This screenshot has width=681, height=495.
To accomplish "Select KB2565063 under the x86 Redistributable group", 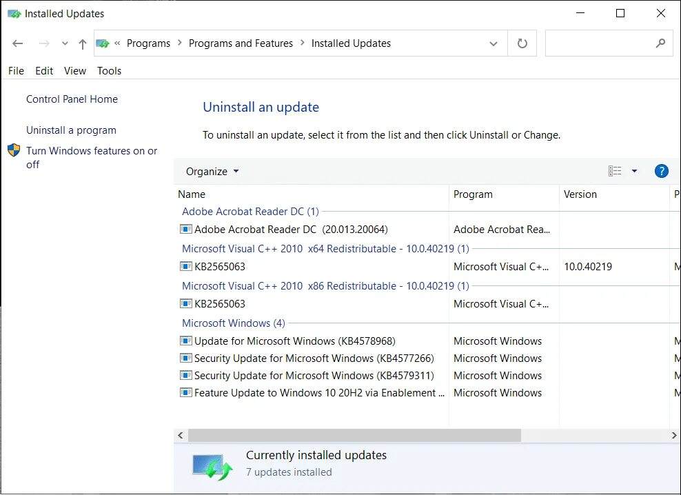I will (x=219, y=304).
